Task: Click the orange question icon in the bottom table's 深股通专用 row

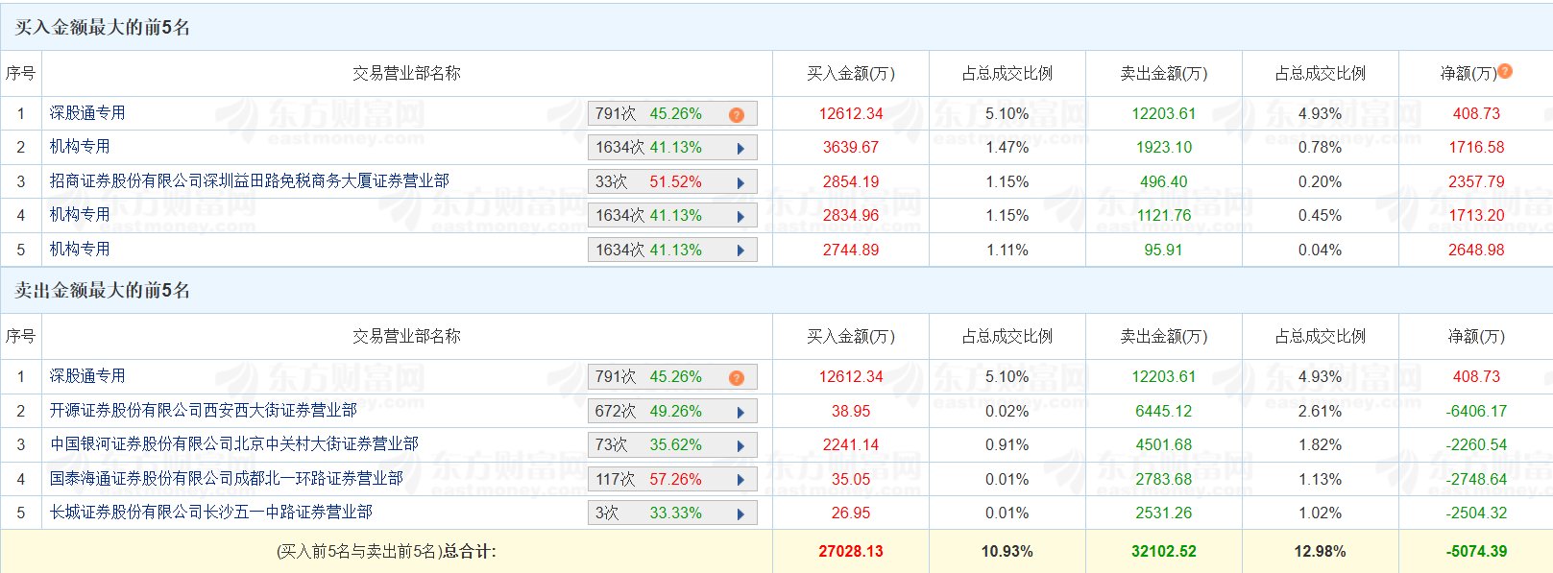Action: click(x=737, y=377)
